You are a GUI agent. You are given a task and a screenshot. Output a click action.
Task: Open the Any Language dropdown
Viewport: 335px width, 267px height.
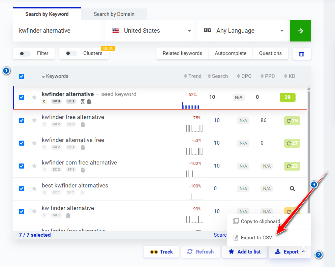coord(243,31)
